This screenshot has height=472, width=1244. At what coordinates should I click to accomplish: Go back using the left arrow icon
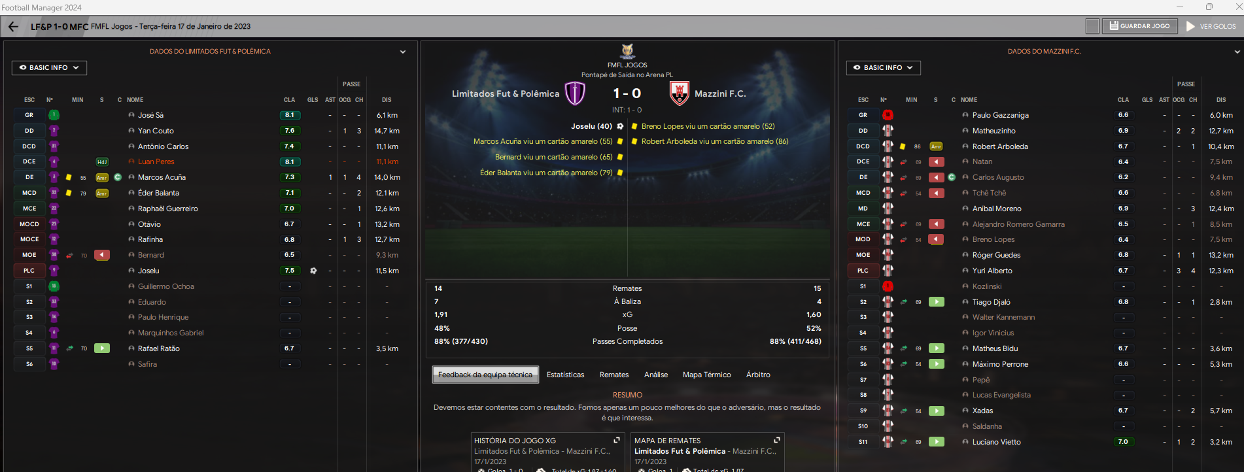(13, 27)
